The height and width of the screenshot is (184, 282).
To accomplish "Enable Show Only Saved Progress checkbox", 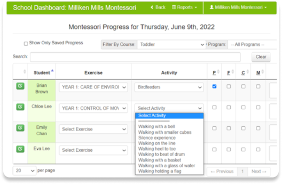I will pyautogui.click(x=26, y=44).
